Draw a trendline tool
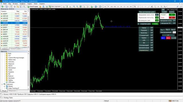This screenshot has height=102, width=183. [149, 7]
